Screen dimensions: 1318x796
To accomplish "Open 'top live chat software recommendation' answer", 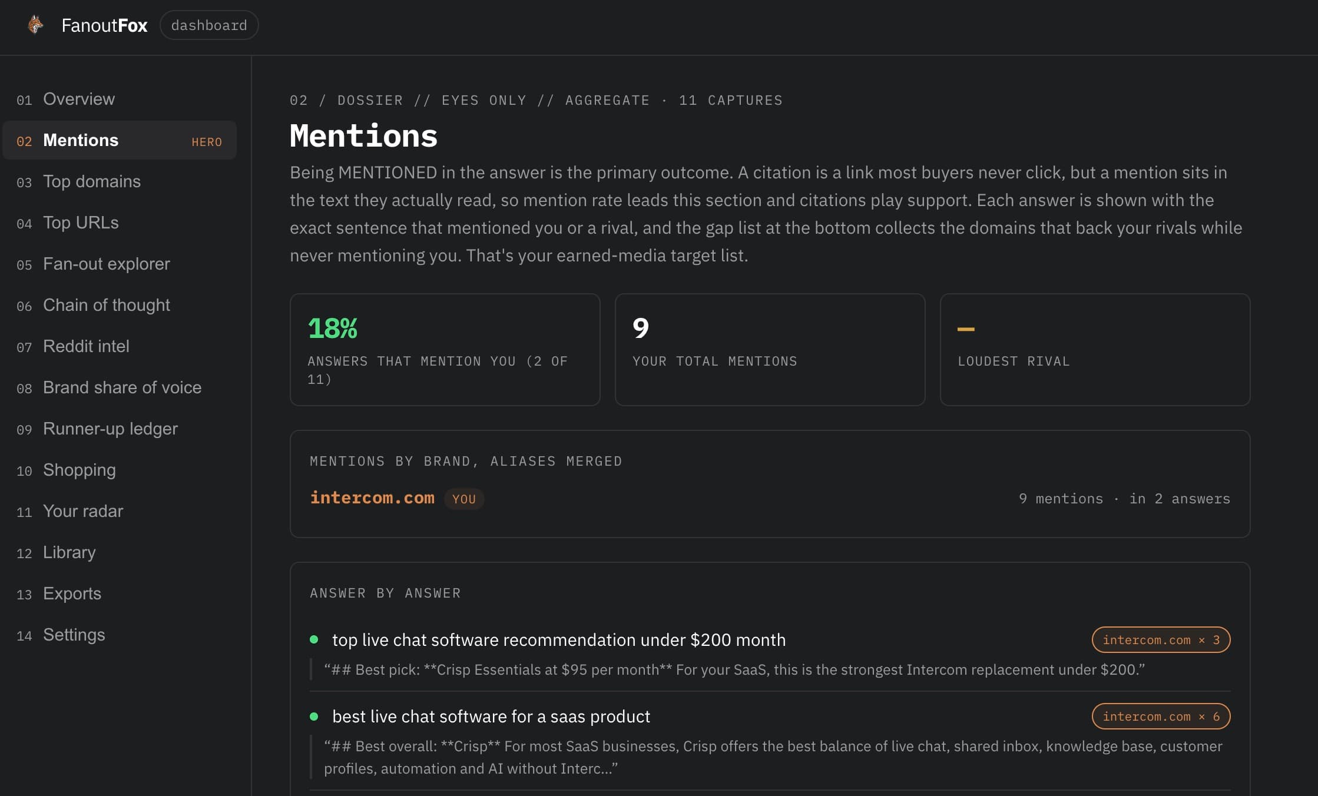I will coord(559,640).
